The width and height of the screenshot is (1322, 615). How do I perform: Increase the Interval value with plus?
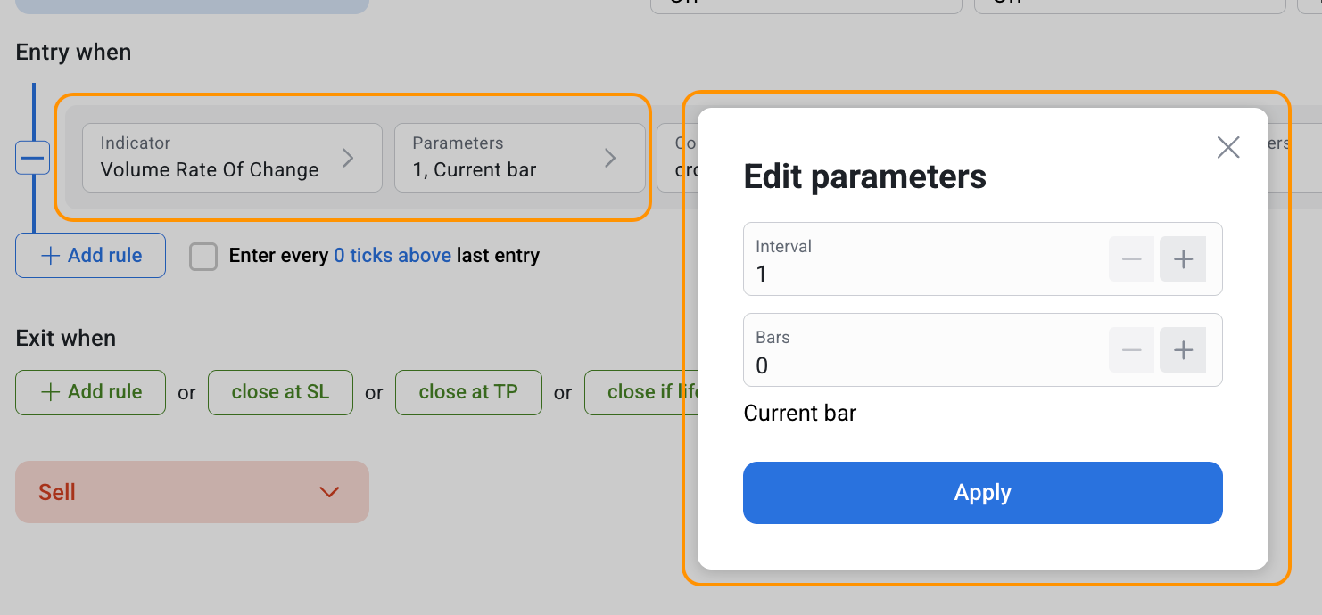pyautogui.click(x=1183, y=259)
